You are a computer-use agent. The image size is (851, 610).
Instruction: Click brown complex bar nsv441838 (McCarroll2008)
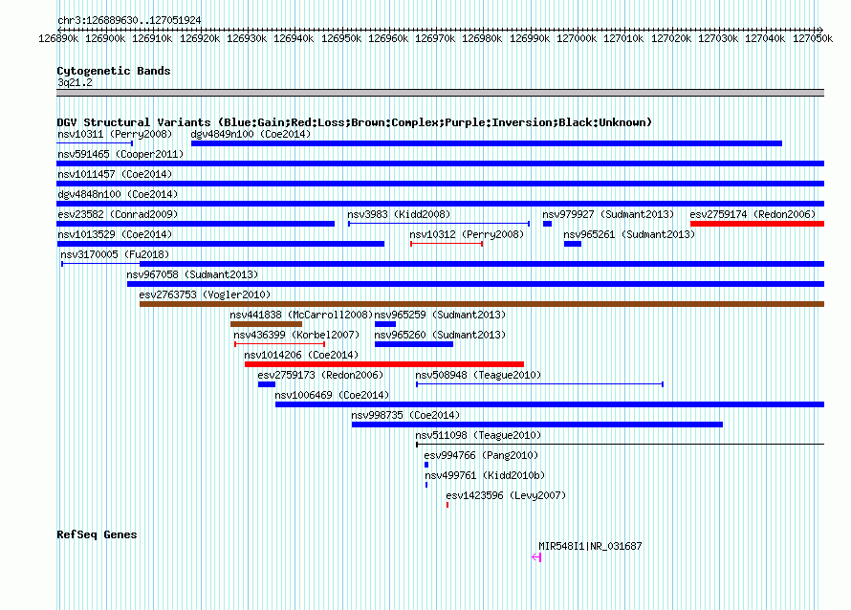(x=266, y=324)
